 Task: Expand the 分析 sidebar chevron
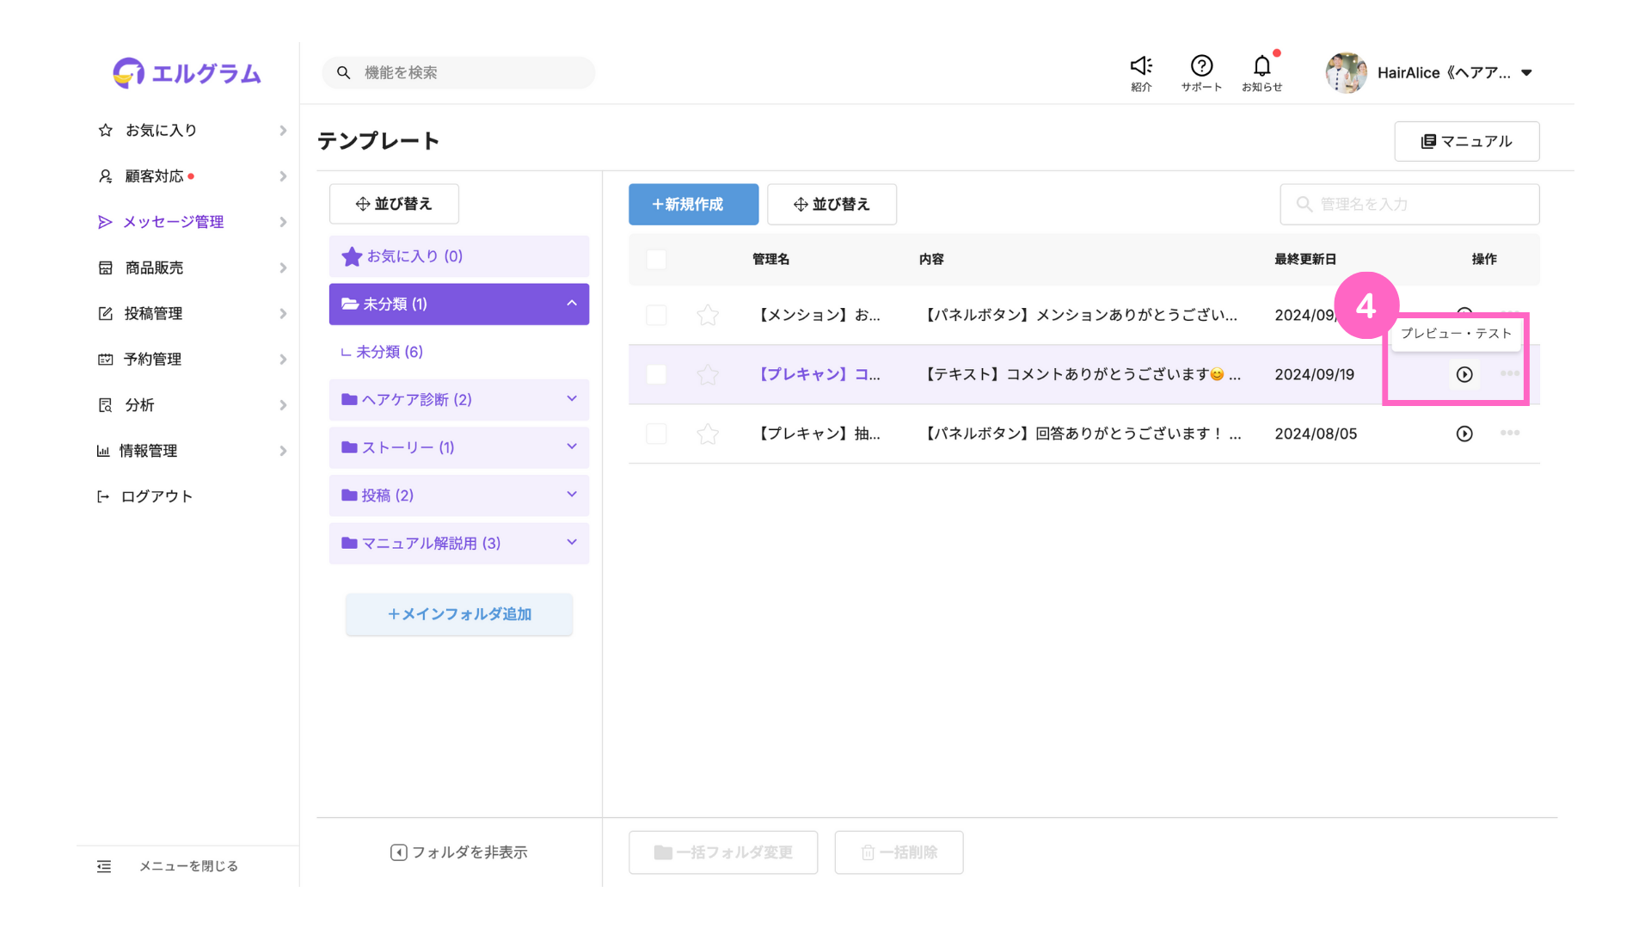[283, 404]
